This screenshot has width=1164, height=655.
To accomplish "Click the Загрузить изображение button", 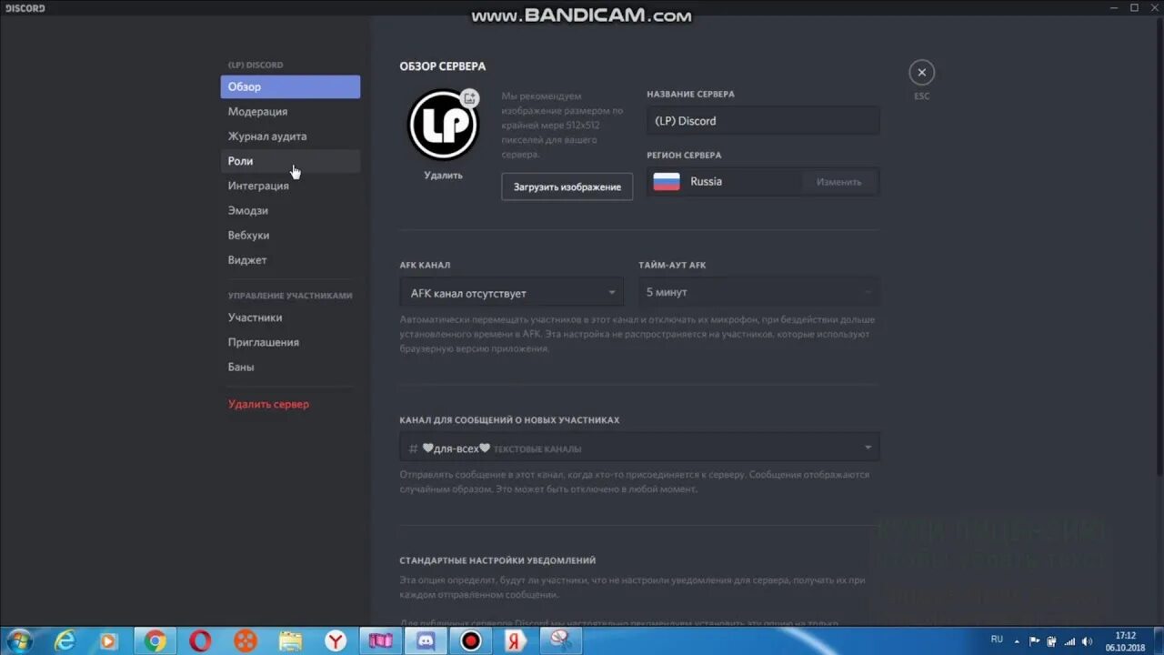I will [x=567, y=186].
